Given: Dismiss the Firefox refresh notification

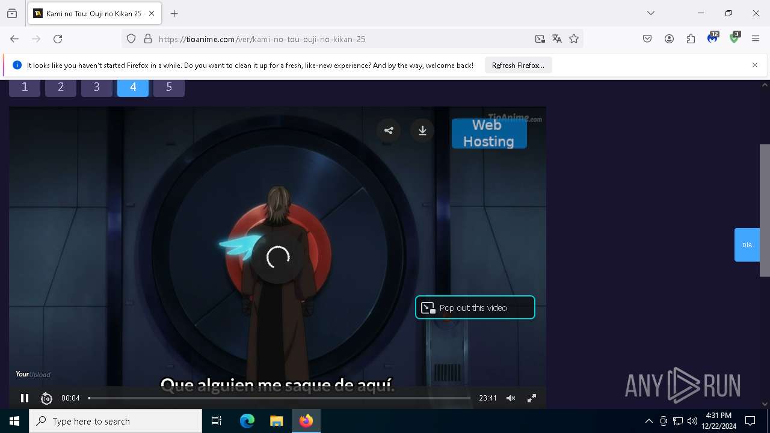Looking at the screenshot, I should (x=755, y=65).
